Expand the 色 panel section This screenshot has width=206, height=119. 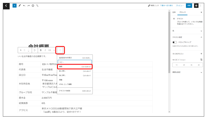(201, 31)
